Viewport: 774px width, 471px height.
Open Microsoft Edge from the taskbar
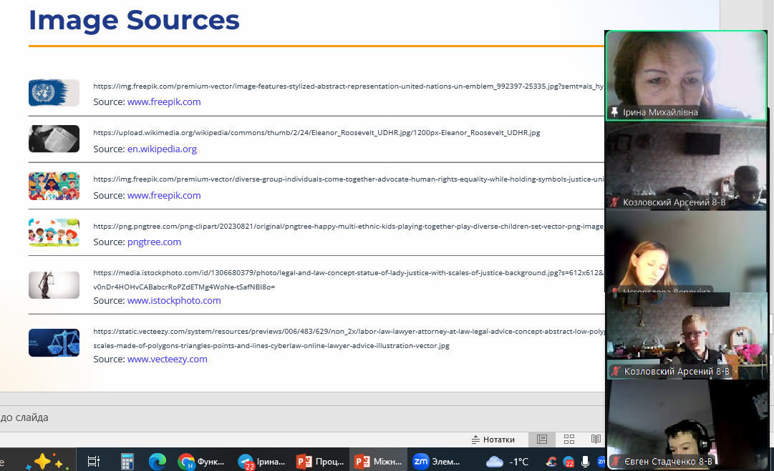point(158,462)
